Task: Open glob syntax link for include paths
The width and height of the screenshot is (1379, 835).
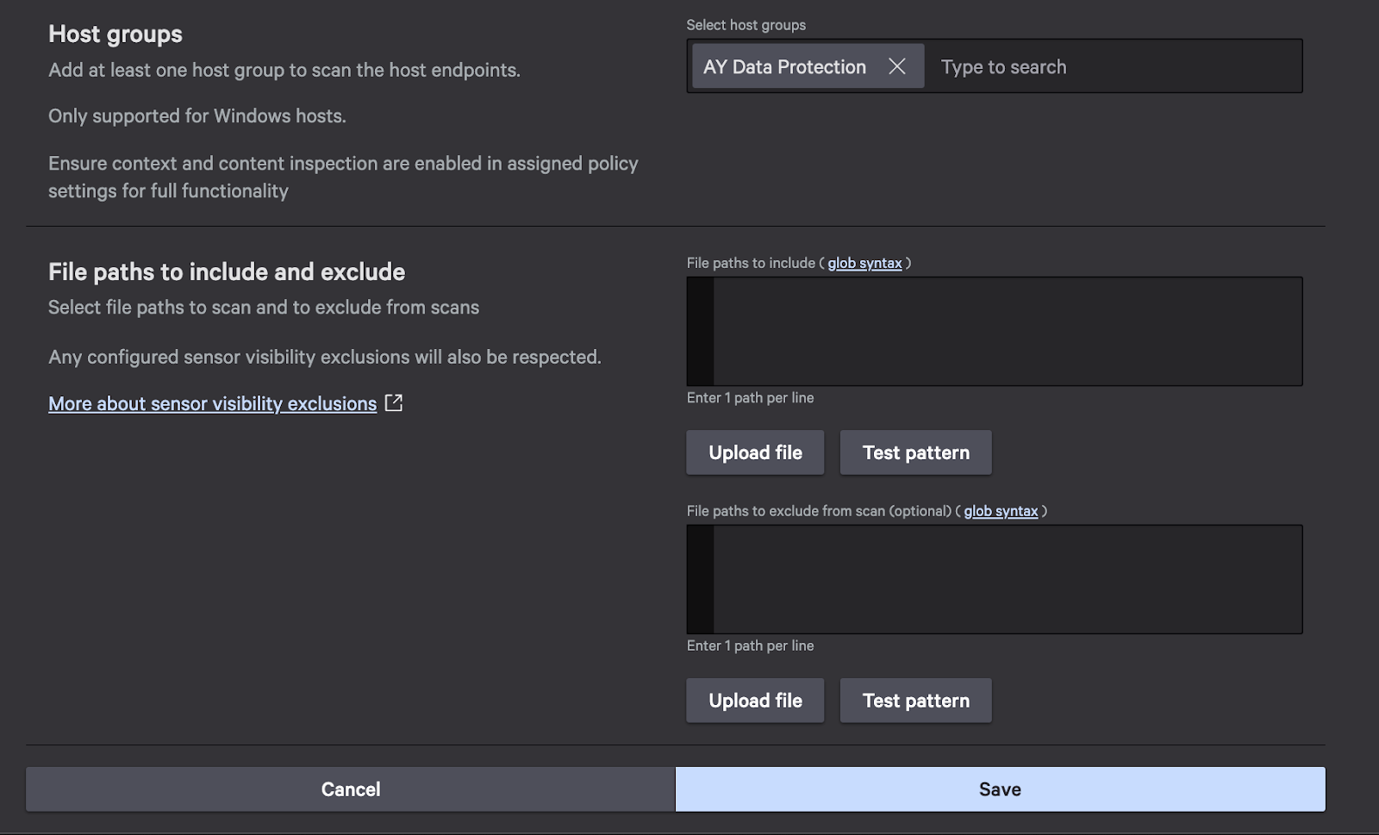Action: (864, 263)
